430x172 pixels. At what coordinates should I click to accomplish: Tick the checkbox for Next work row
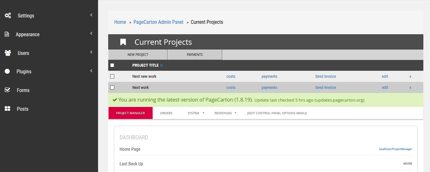(112, 87)
